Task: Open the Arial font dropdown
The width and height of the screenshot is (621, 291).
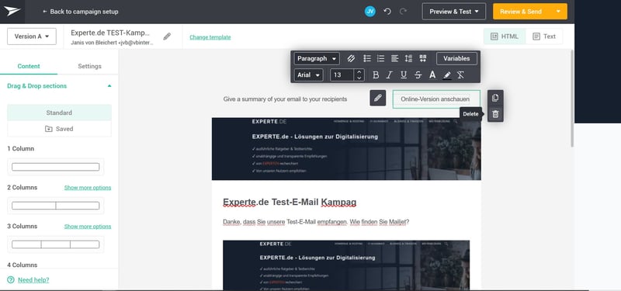Action: [x=308, y=75]
